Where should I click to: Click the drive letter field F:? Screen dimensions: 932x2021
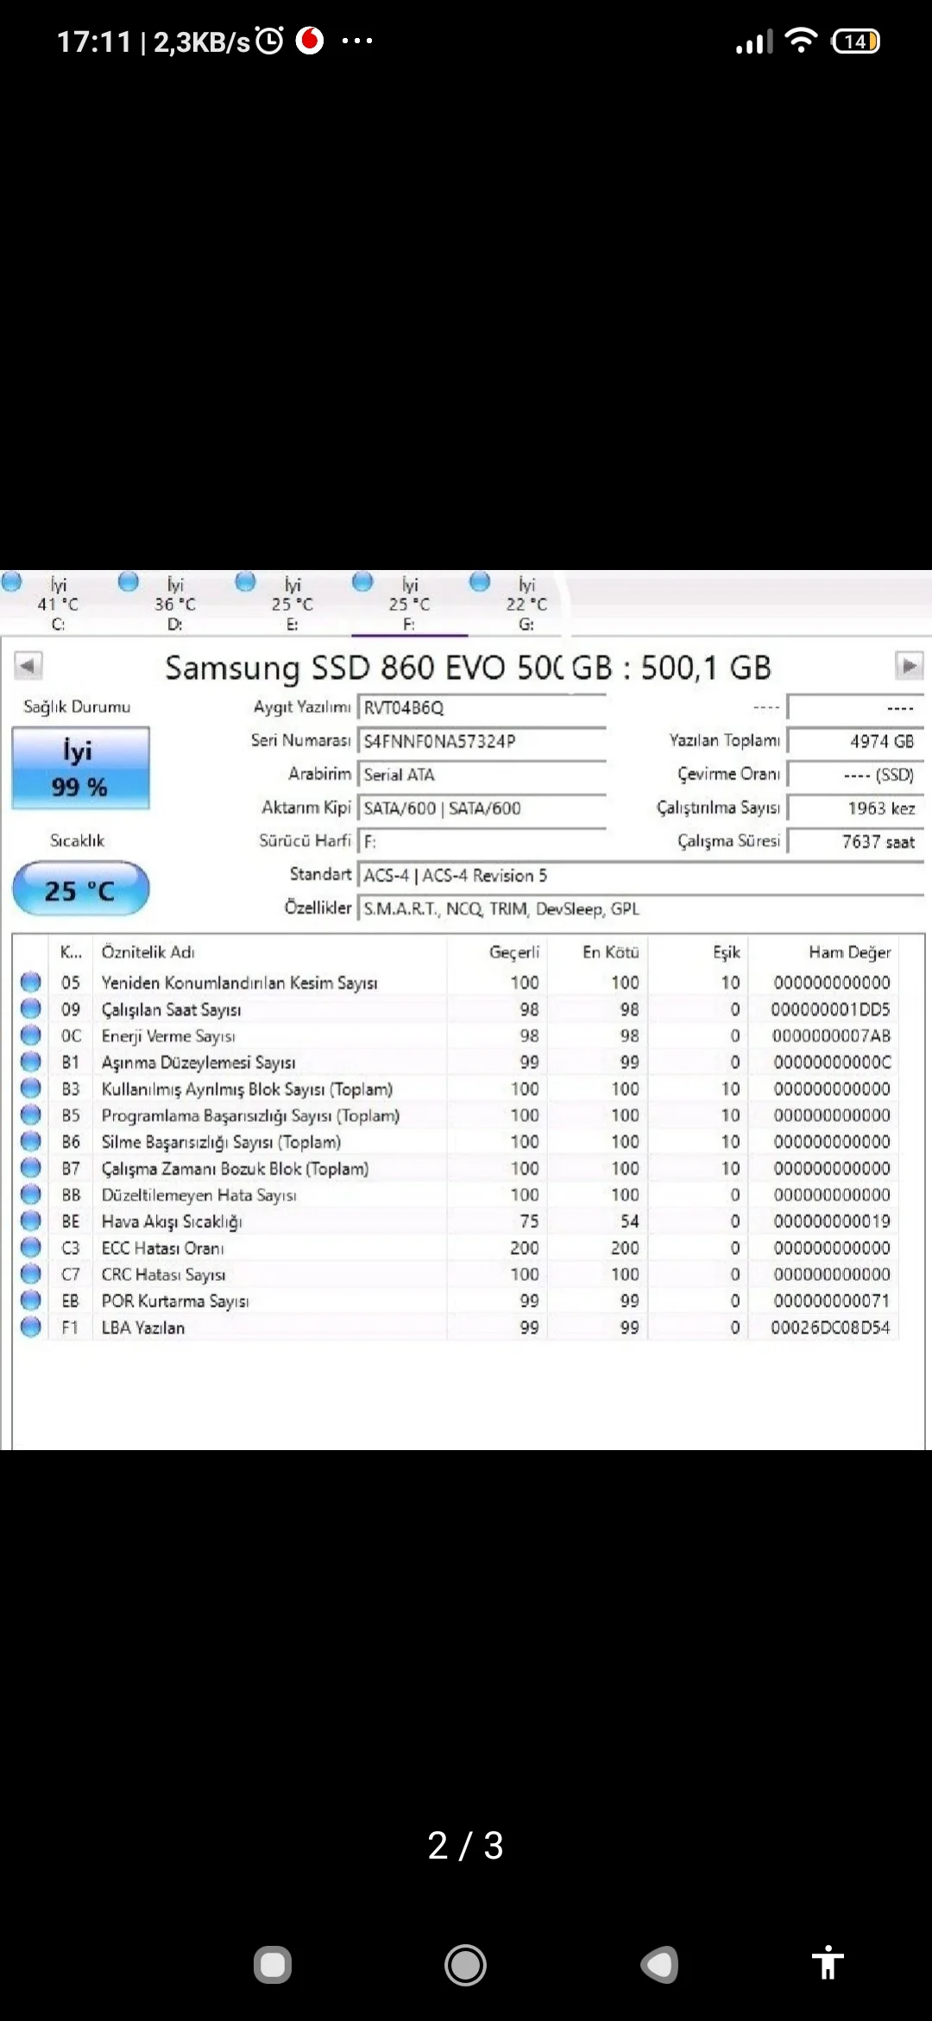pos(482,841)
